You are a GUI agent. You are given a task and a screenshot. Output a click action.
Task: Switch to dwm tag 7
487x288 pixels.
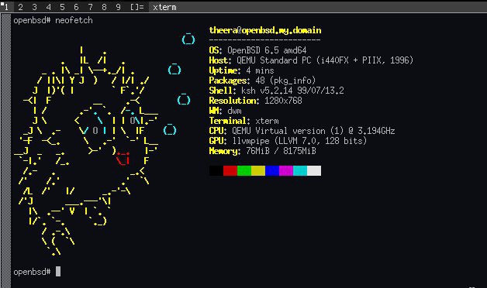coord(91,7)
